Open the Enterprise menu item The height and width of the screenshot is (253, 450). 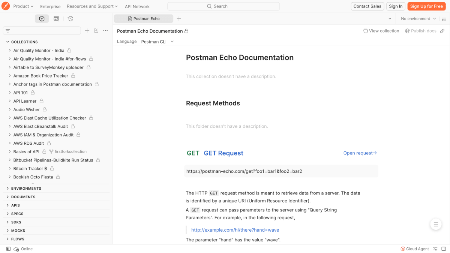(x=50, y=6)
